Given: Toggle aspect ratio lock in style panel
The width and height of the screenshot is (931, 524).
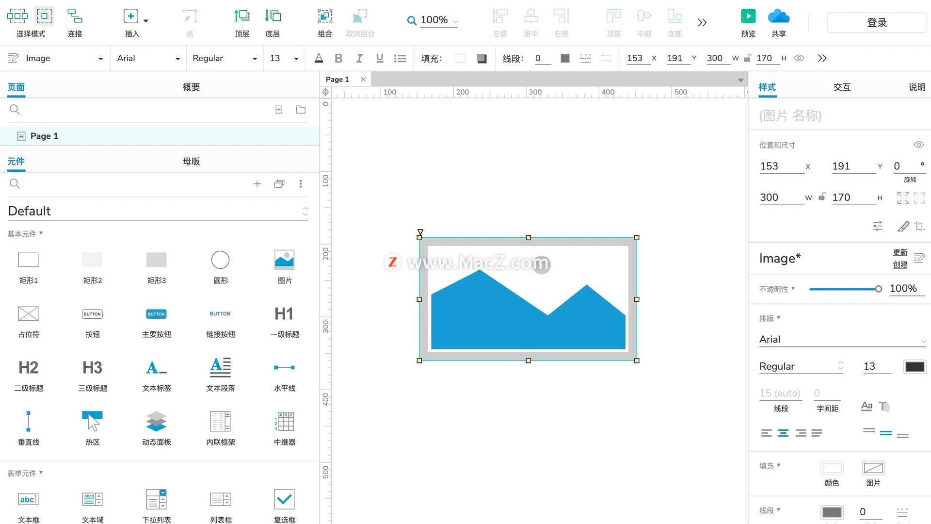Looking at the screenshot, I should click(x=822, y=197).
